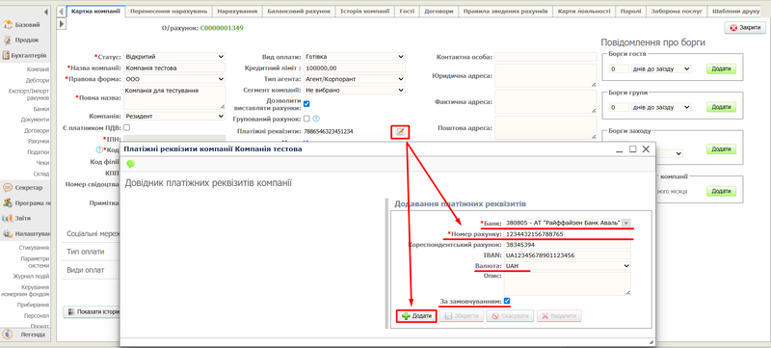The width and height of the screenshot is (771, 348).
Task: Click Додати button in payment requisites dialog
Action: [417, 316]
